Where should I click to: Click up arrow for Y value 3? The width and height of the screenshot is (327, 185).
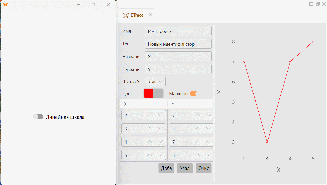[x=198, y=128]
